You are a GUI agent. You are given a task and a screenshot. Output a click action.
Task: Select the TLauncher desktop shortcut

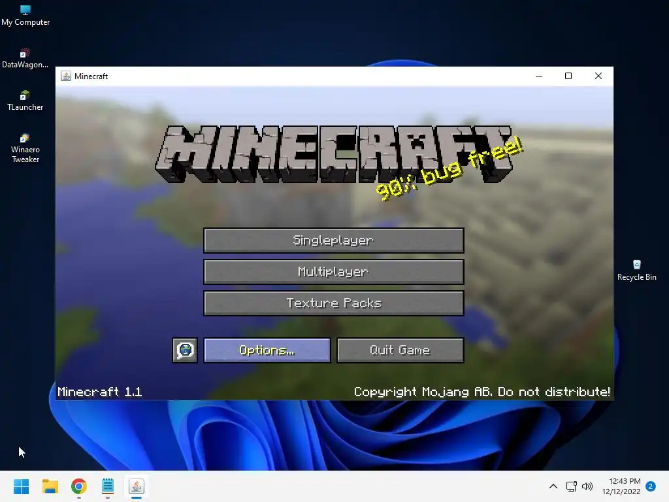pos(25,101)
